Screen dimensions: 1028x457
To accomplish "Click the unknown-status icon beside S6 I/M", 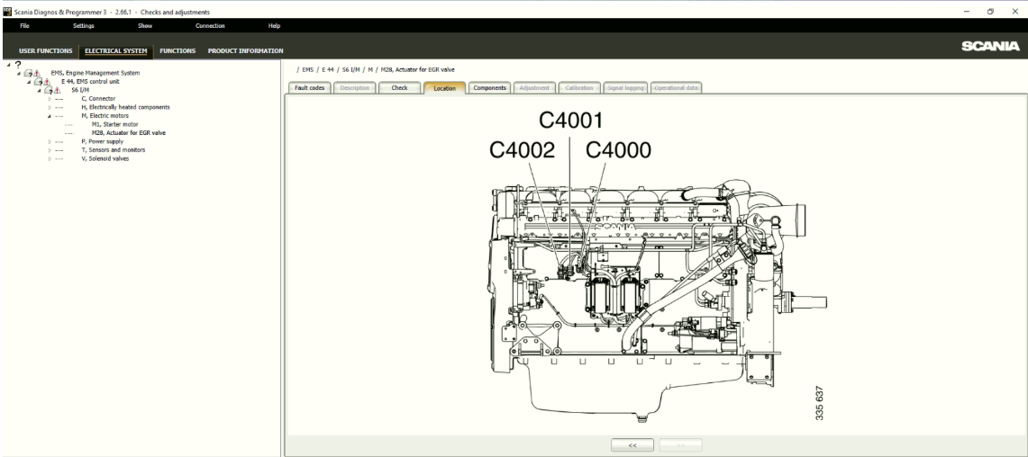I will (x=48, y=90).
